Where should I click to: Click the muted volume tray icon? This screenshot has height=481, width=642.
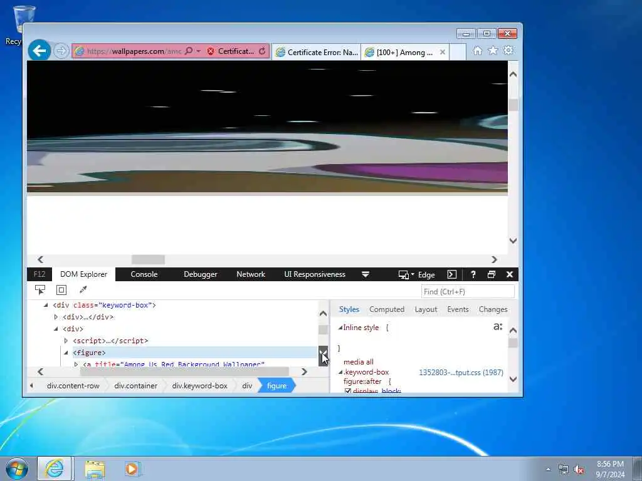tap(579, 470)
